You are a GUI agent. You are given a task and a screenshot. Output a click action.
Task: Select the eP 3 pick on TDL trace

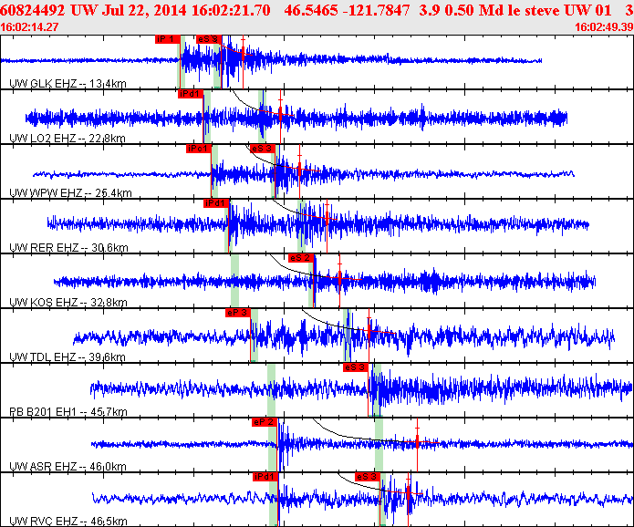coord(238,313)
